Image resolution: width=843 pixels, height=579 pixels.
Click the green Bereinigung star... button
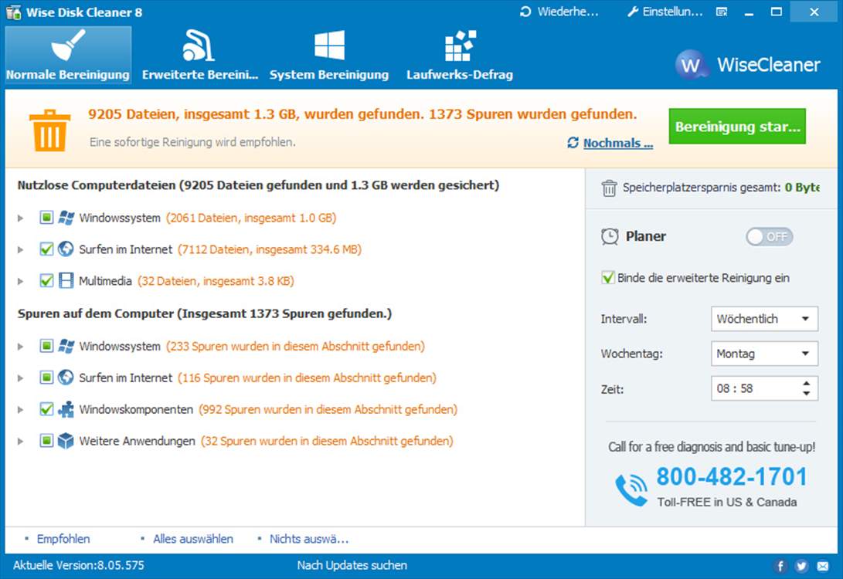737,126
